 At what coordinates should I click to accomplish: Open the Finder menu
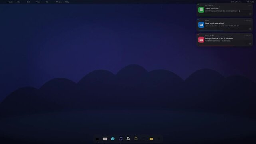[x=10, y=2]
